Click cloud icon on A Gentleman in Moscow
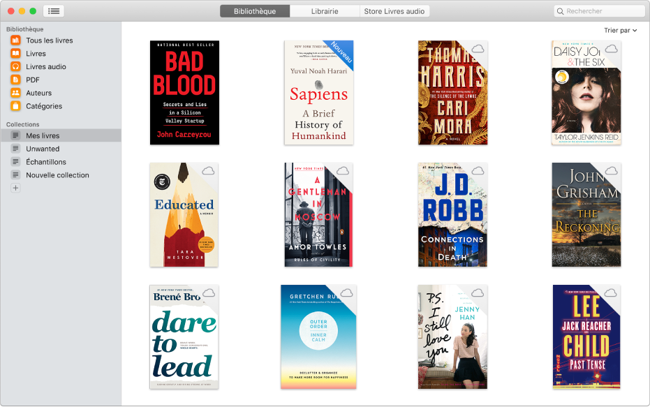Screen dimensions: 650x407 (x=342, y=171)
